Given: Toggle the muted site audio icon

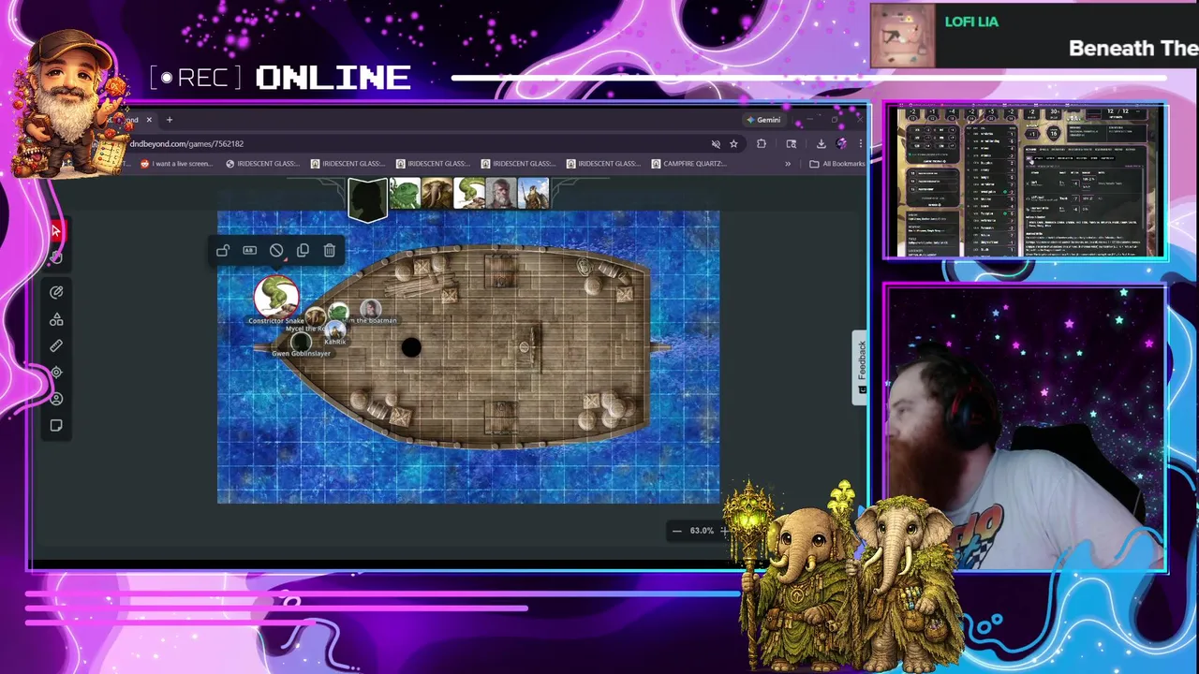Looking at the screenshot, I should tap(716, 144).
